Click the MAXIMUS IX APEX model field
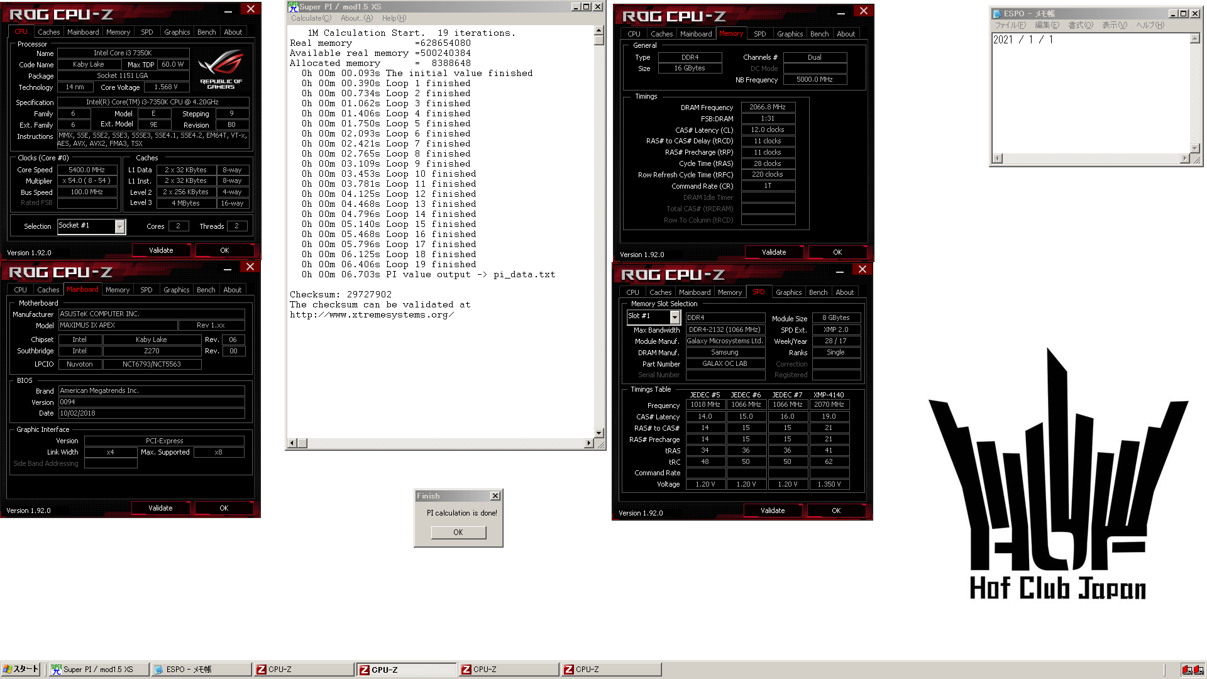The image size is (1207, 679). point(118,326)
